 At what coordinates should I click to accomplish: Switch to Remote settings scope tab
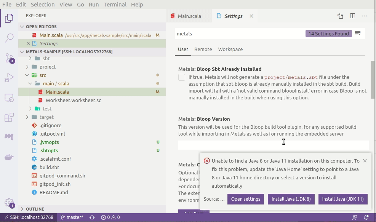point(203,50)
